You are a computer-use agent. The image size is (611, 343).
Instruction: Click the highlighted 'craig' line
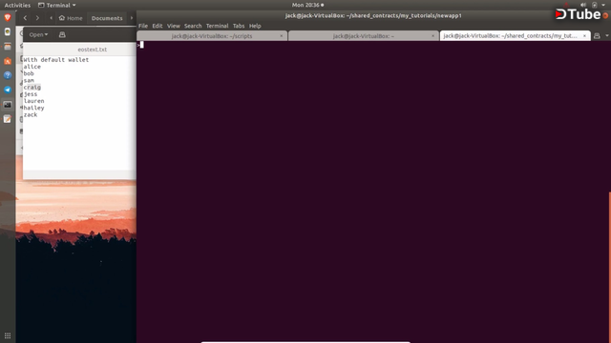pos(32,87)
